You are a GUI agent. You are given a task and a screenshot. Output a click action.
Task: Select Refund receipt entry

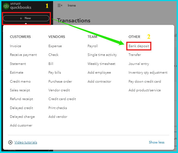click(x=22, y=99)
